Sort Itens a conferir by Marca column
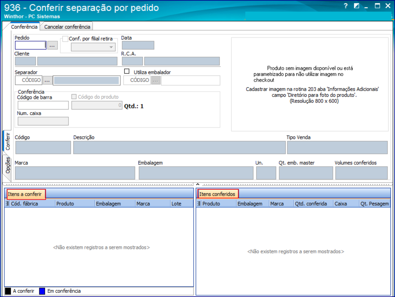395x297 pixels. 153,204
